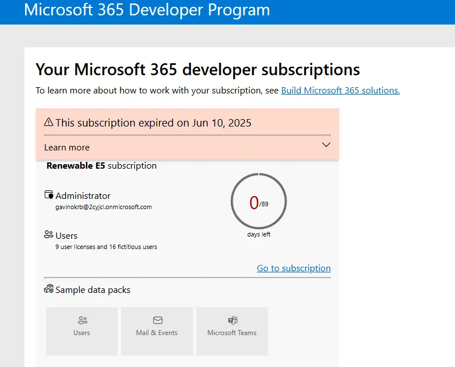The image size is (455, 367).
Task: Install the Users sample data pack
Action: click(x=82, y=331)
